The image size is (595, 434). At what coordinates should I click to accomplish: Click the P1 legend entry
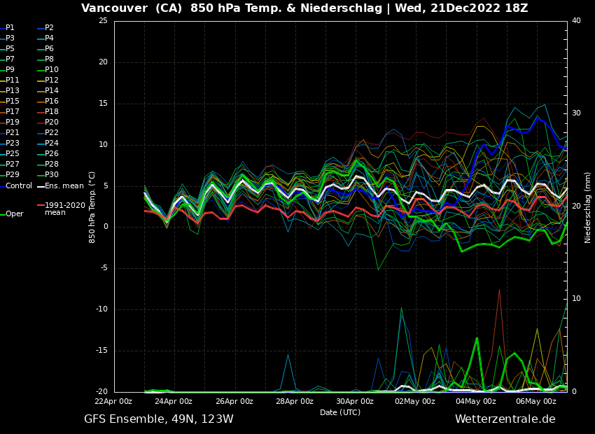click(10, 28)
